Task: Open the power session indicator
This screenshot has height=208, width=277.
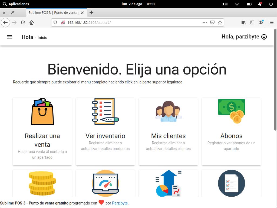Action: point(271,4)
